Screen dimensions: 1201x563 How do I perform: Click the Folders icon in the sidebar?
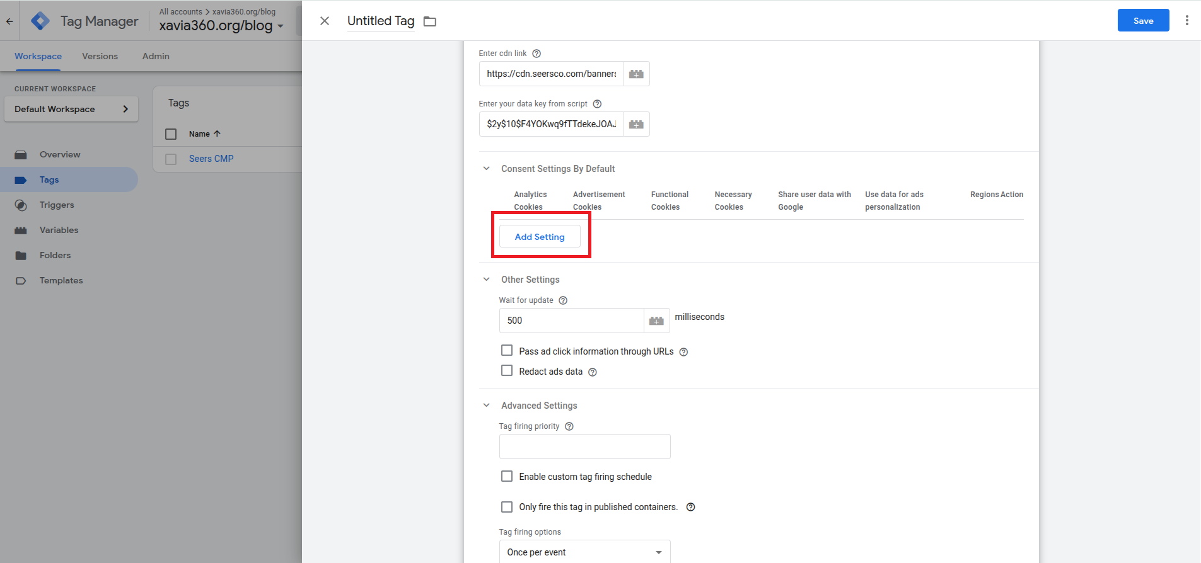[x=21, y=255]
